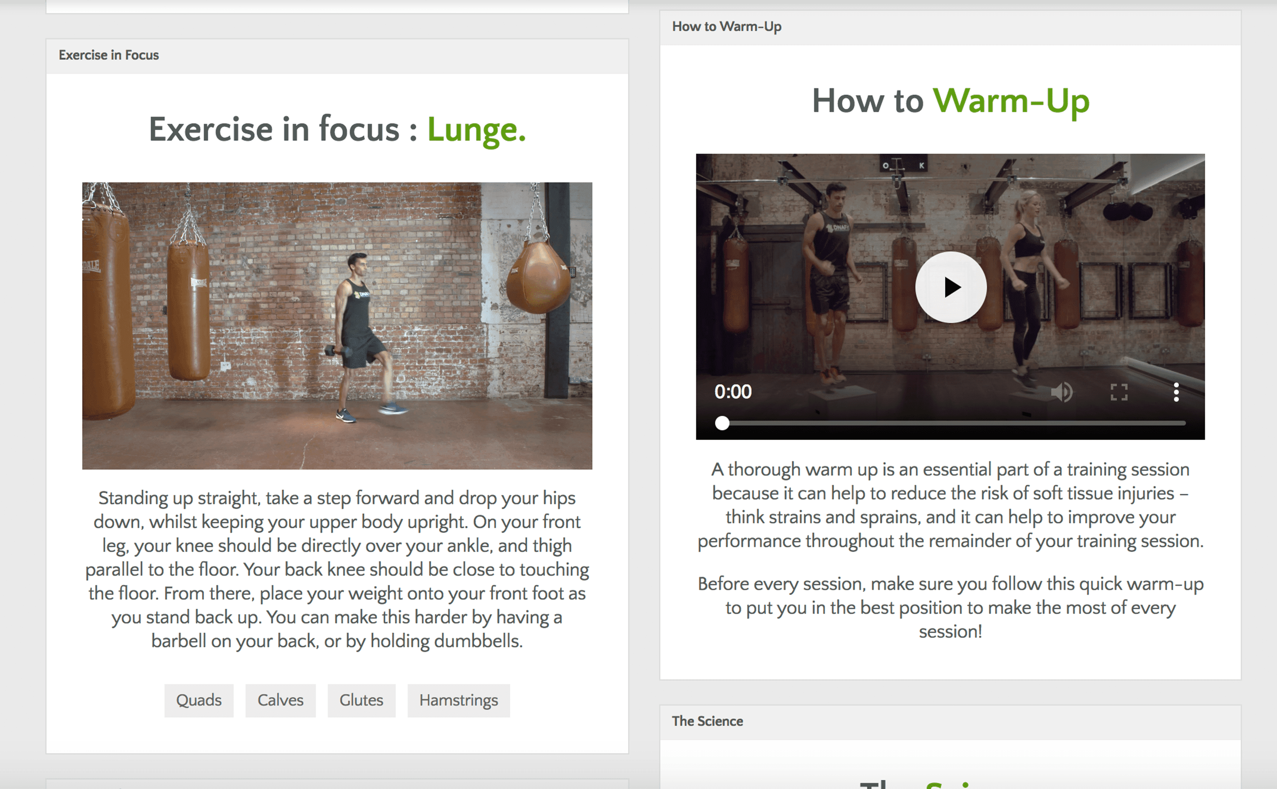
Task: Click video timestamp 0:00
Action: coord(732,392)
